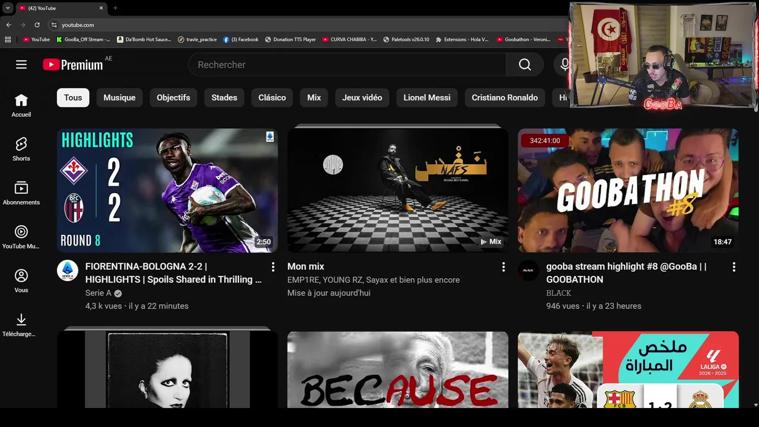This screenshot has height=427, width=759.
Task: Click the BLACK channel name
Action: pyautogui.click(x=559, y=293)
